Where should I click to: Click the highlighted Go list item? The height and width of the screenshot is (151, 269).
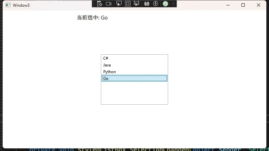coord(134,79)
